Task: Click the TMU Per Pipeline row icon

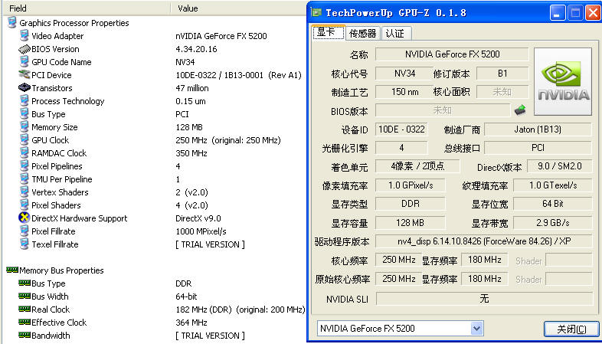Action: (x=25, y=179)
